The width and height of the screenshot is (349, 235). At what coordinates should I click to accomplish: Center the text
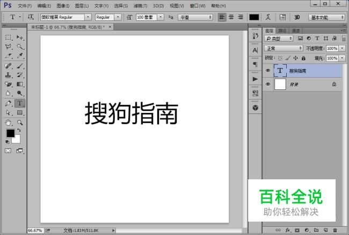coord(231,17)
